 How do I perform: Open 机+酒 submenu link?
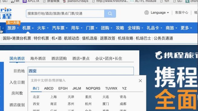click(57, 38)
